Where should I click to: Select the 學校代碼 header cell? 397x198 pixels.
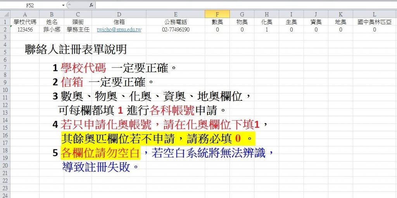click(x=25, y=22)
